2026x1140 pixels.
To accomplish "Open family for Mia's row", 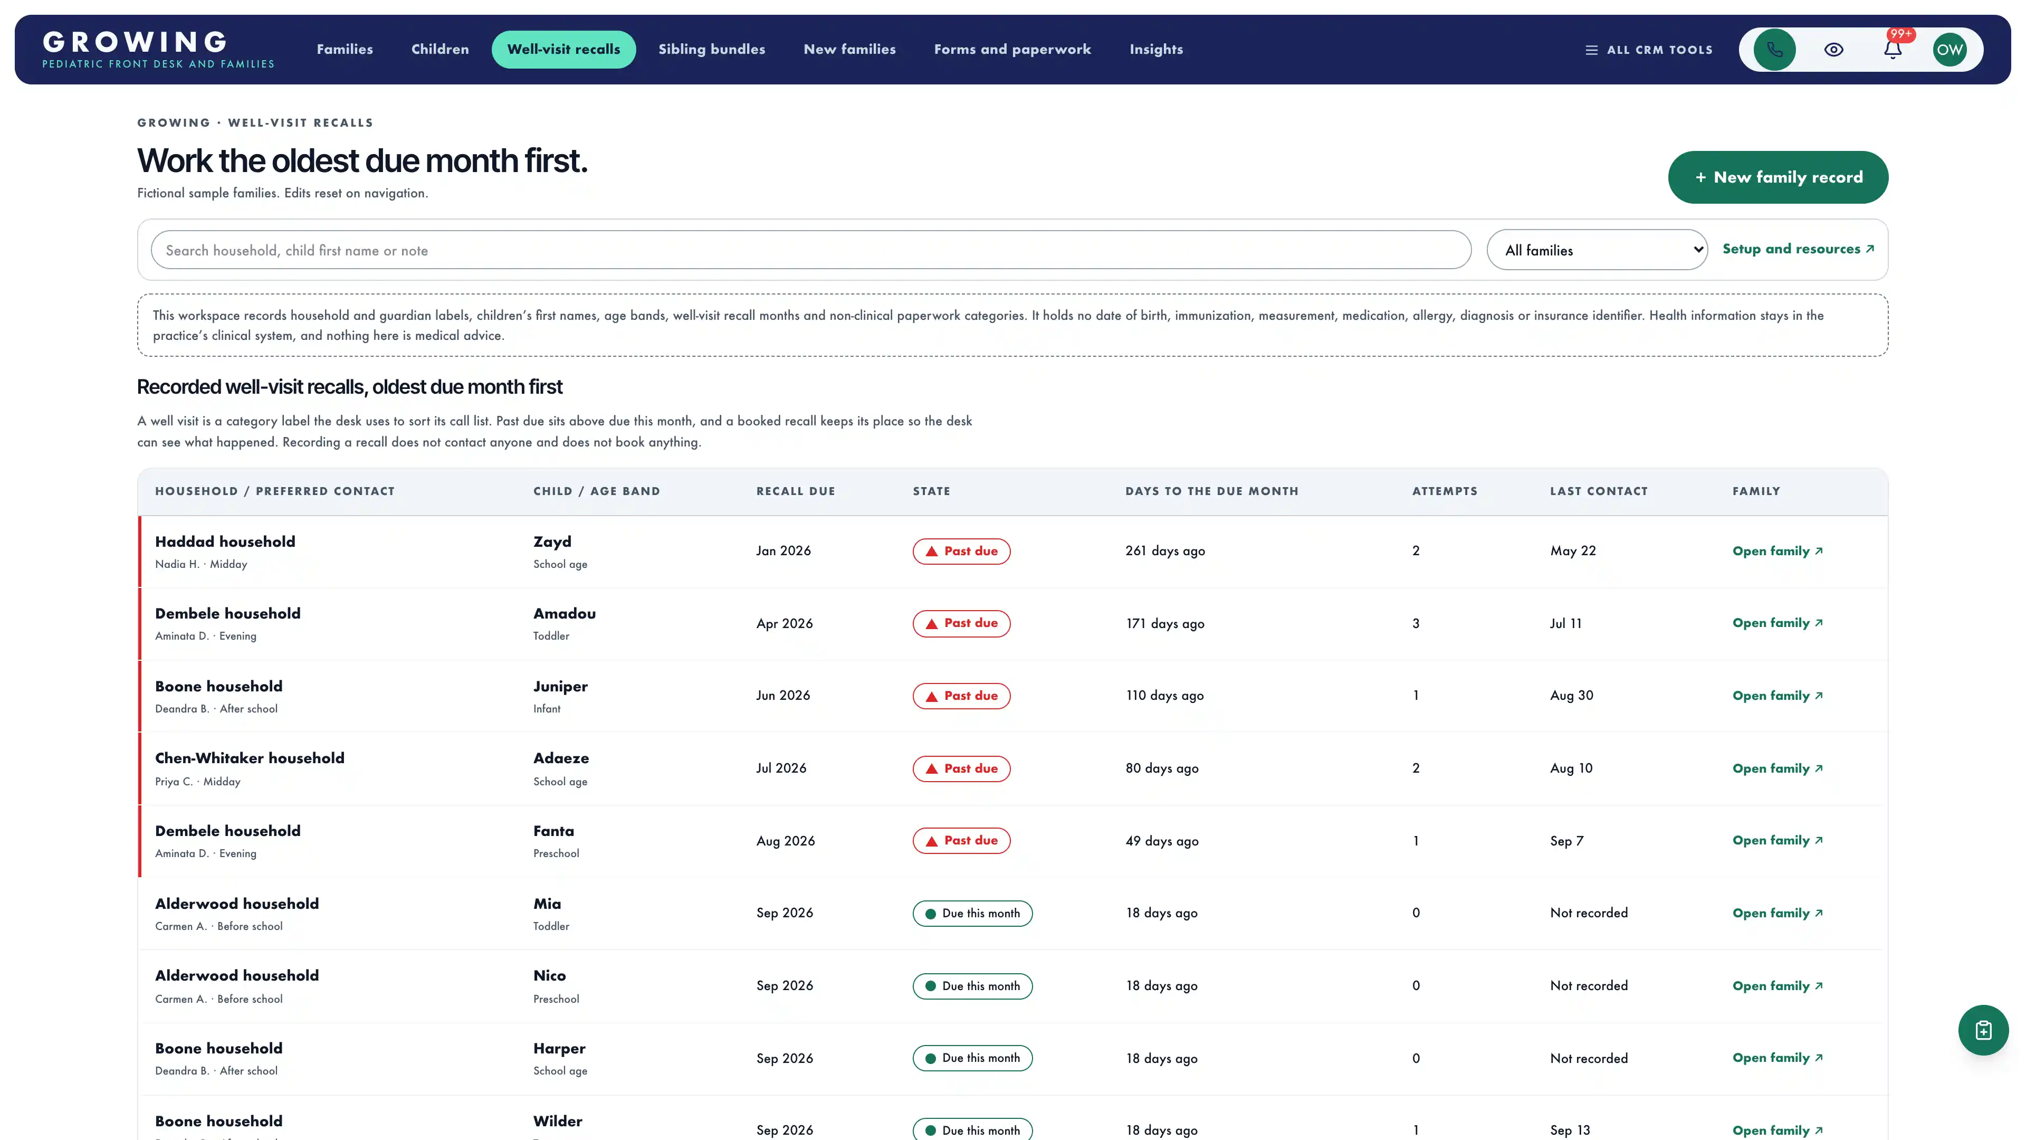I will [1776, 913].
